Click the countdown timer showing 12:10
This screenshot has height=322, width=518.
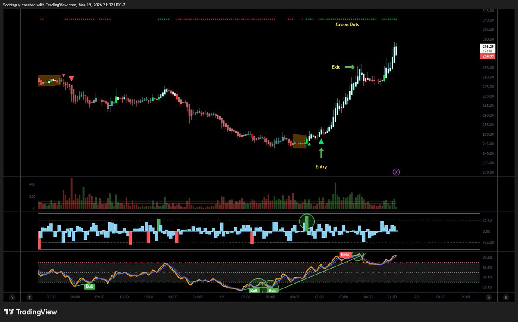coord(487,50)
